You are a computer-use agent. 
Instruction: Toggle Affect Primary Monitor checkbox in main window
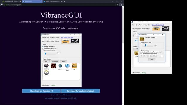click(x=134, y=36)
